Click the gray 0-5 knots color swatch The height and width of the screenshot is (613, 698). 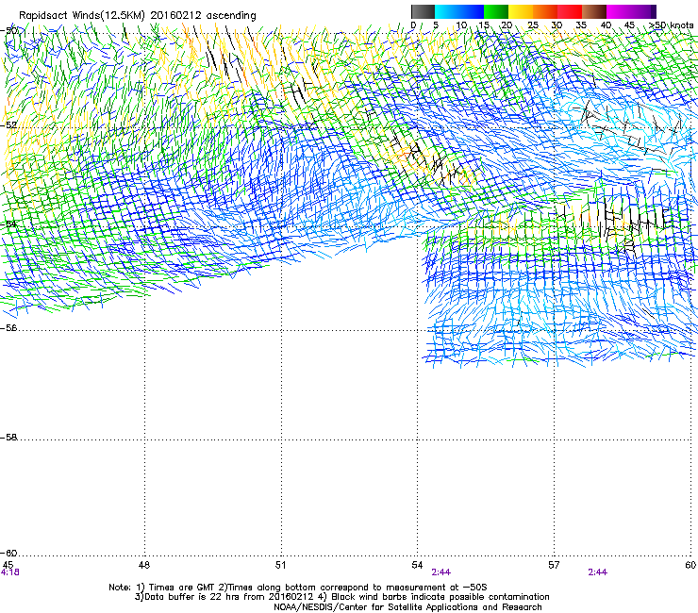coord(424,11)
